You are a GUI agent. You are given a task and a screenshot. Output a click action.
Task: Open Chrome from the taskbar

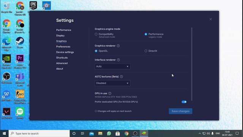[x=126, y=134]
